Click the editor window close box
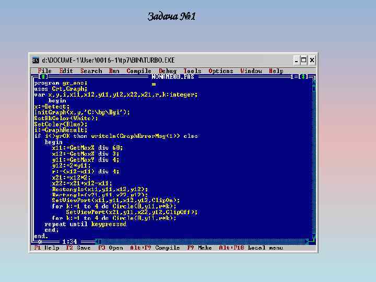The image size is (376, 282). [x=43, y=77]
